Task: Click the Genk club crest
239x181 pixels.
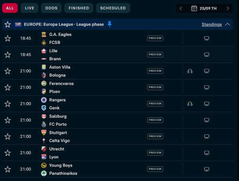Action: coord(44,108)
